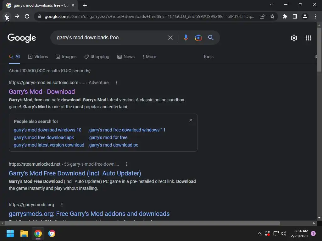Select the All results tab
The height and width of the screenshot is (241, 322).
pos(14,57)
